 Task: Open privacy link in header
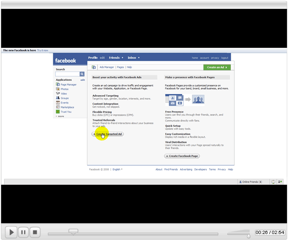pyautogui.click(x=216, y=58)
